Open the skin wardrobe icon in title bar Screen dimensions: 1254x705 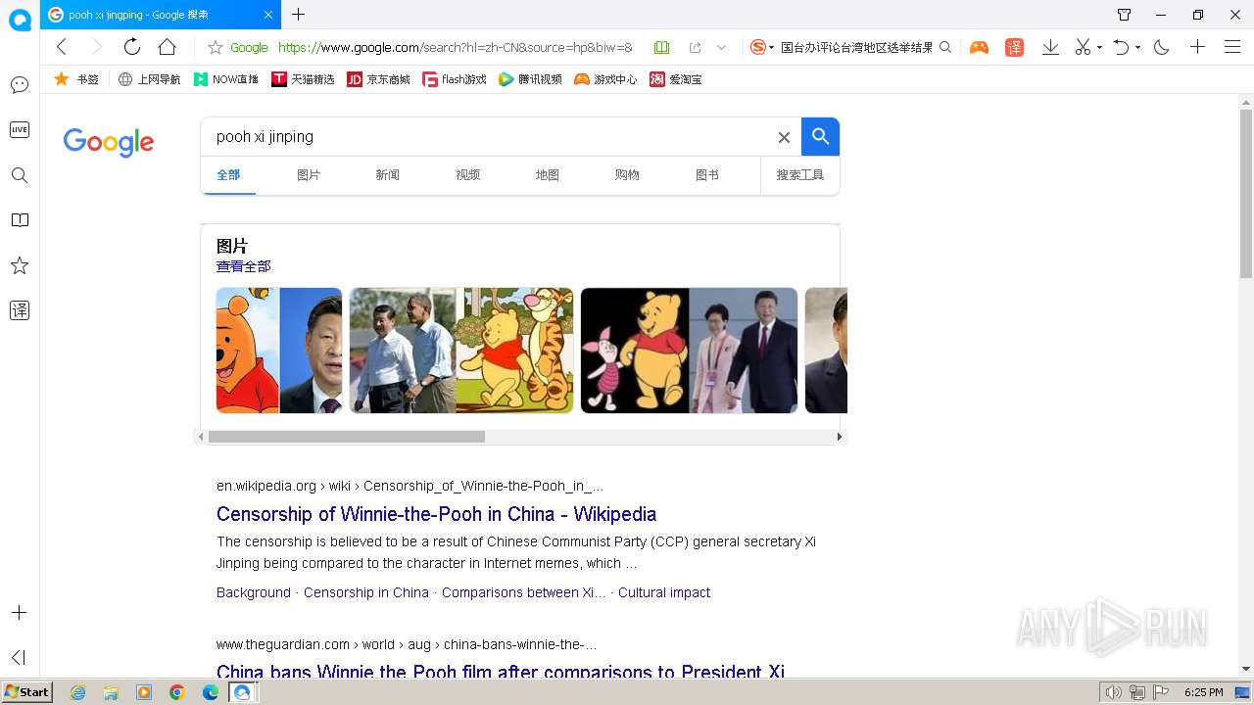point(1125,15)
